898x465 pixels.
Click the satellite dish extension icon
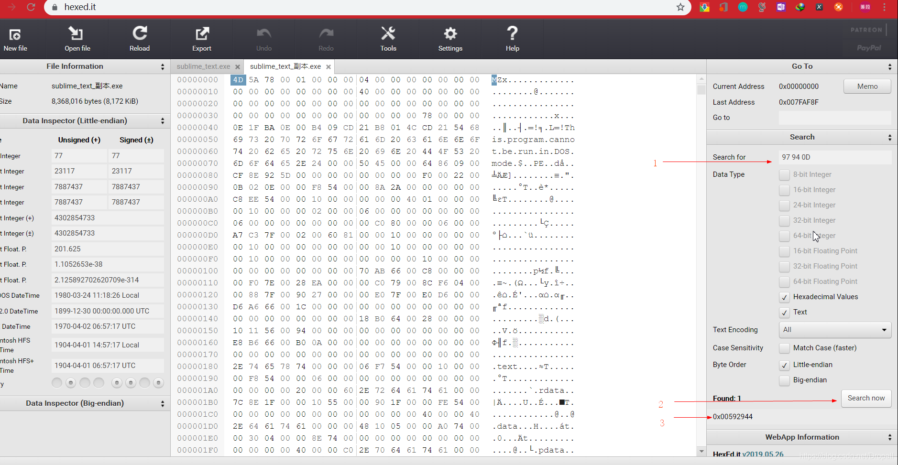point(762,7)
